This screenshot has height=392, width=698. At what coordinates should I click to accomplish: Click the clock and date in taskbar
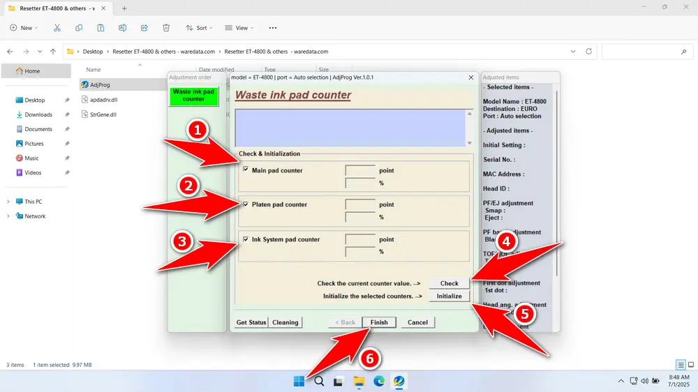(x=678, y=381)
